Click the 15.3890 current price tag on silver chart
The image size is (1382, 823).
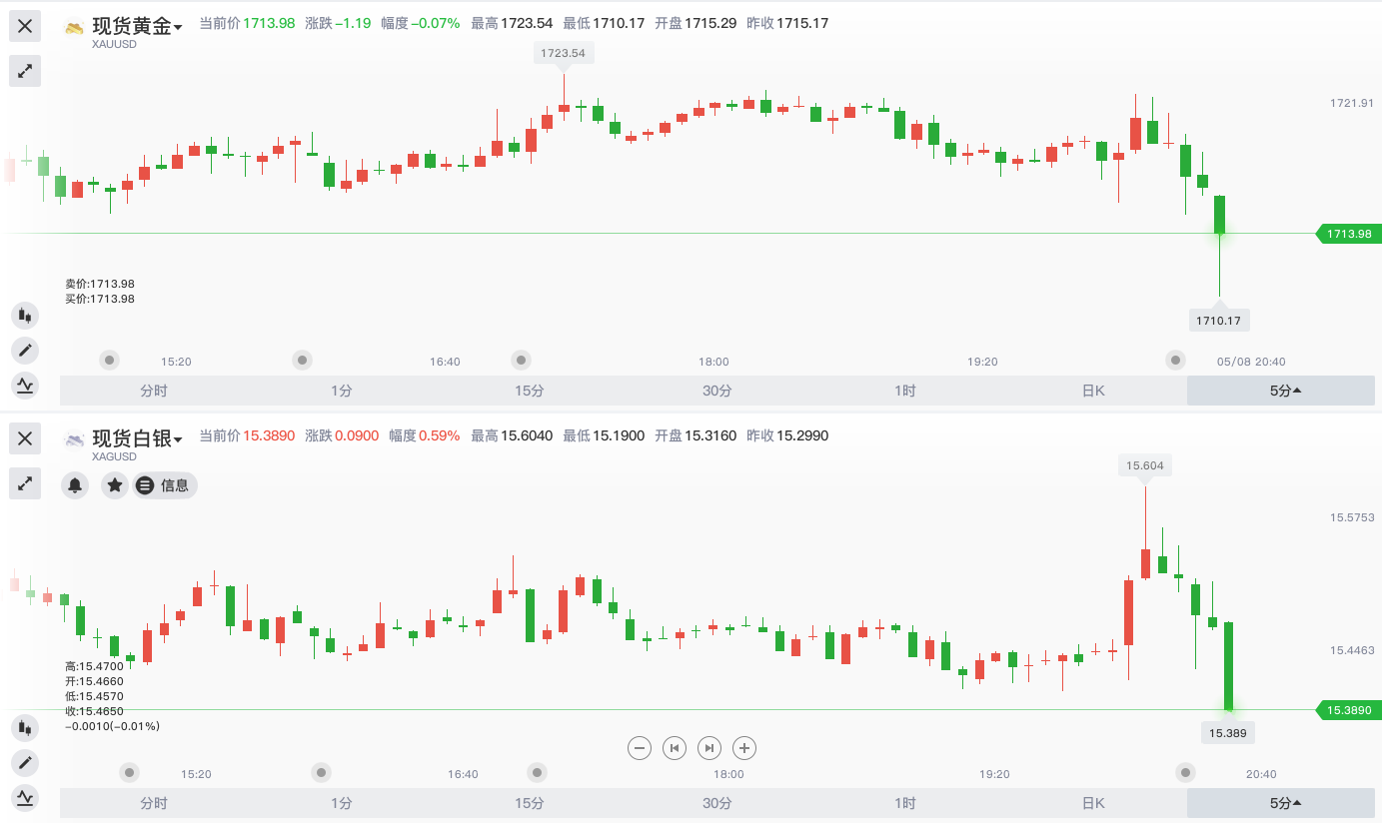(x=1349, y=710)
